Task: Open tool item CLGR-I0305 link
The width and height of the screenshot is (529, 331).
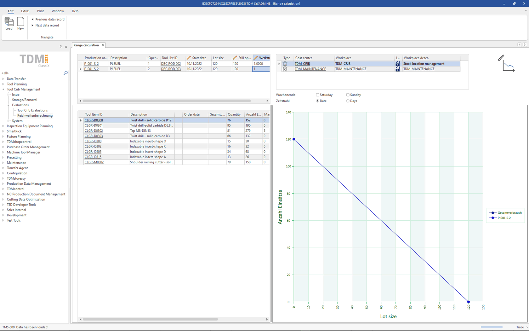Action: [x=93, y=152]
